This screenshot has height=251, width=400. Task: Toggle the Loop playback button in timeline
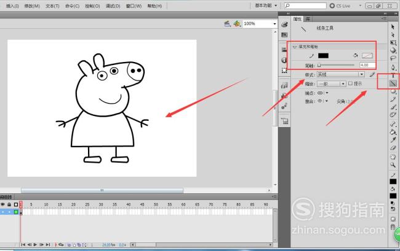[x=61, y=245]
